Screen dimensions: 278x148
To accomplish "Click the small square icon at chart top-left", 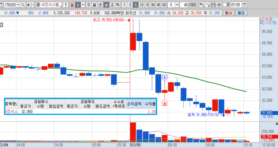I will coord(1,25).
